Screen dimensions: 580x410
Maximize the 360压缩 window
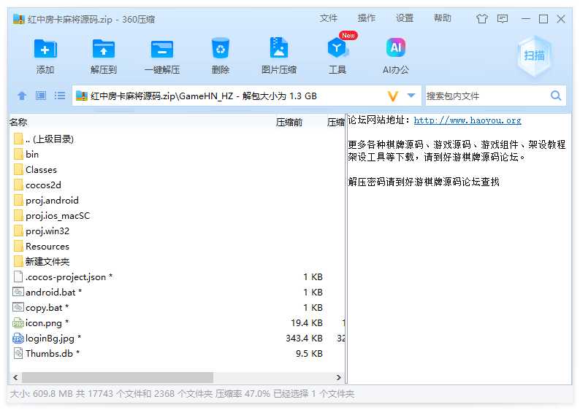point(543,19)
